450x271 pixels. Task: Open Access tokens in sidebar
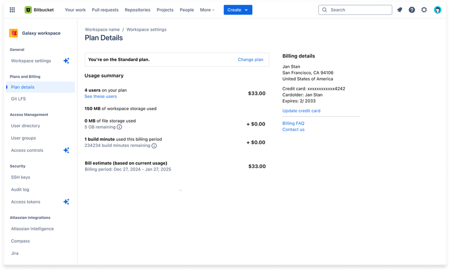(x=26, y=202)
